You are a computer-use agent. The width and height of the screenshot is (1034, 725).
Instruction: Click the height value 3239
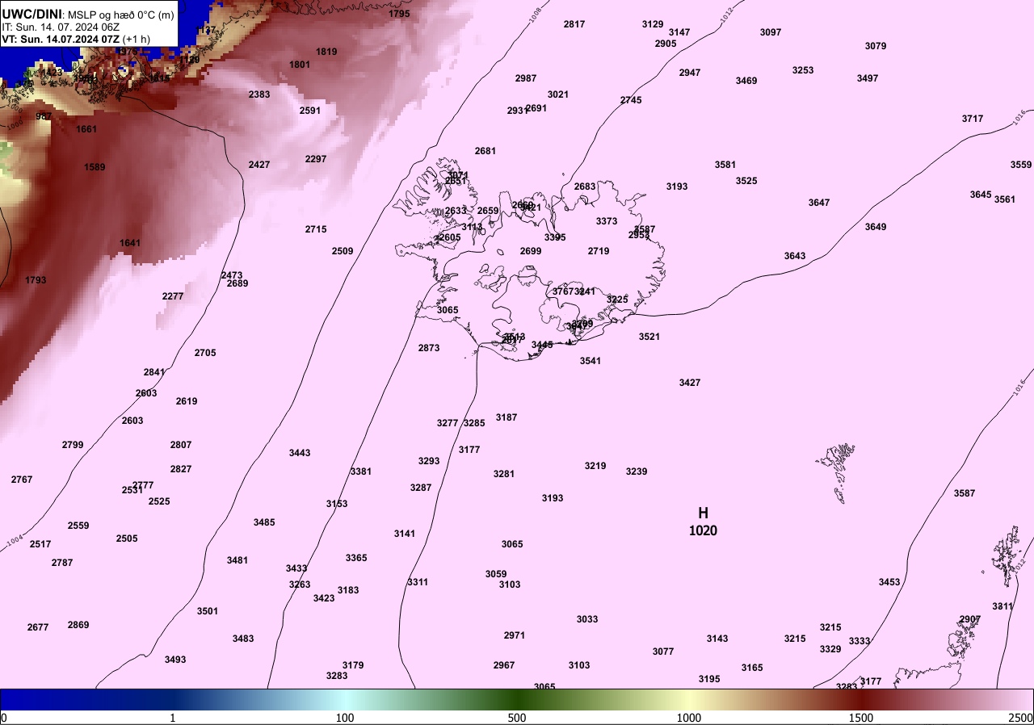tap(637, 471)
